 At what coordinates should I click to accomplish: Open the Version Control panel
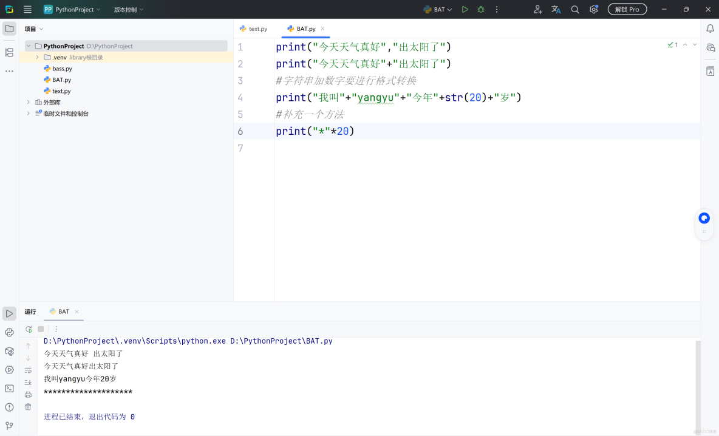coord(9,425)
